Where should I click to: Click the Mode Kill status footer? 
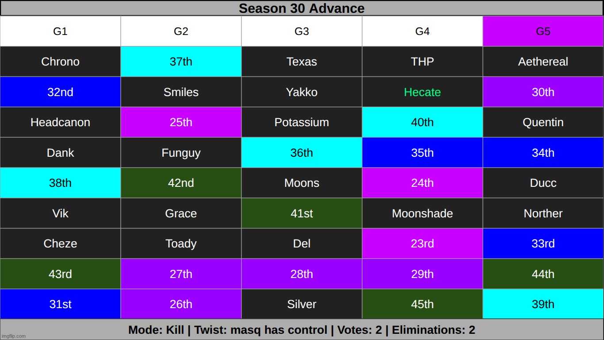point(302,329)
